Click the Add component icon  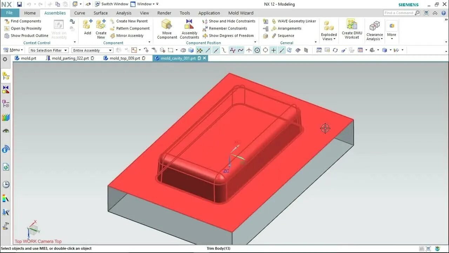click(88, 27)
